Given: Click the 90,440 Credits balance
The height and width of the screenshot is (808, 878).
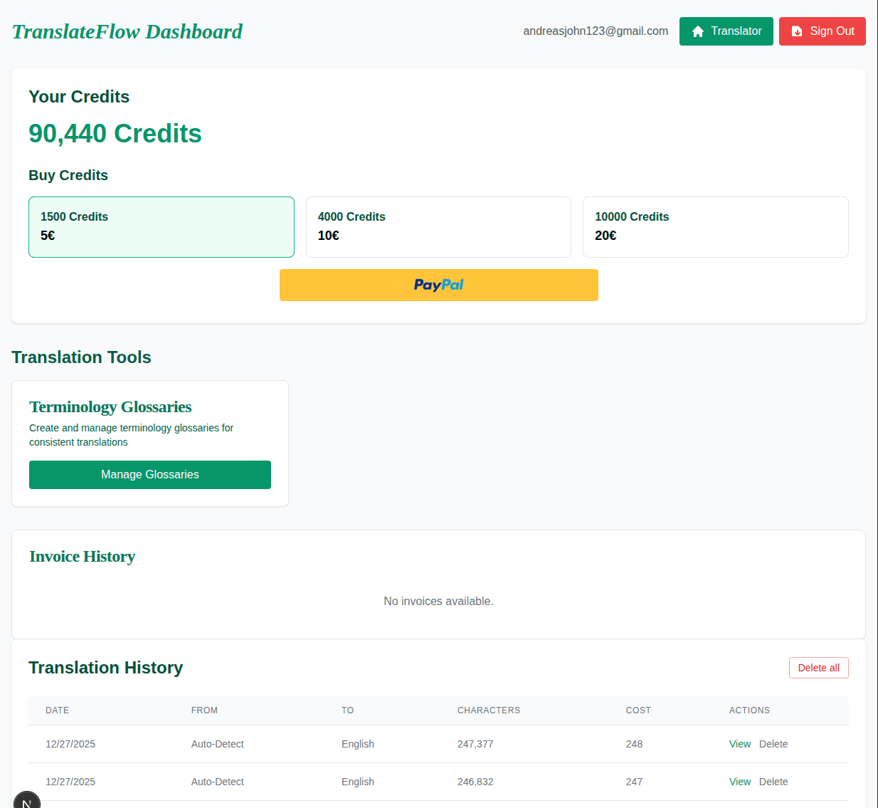Looking at the screenshot, I should tap(115, 134).
